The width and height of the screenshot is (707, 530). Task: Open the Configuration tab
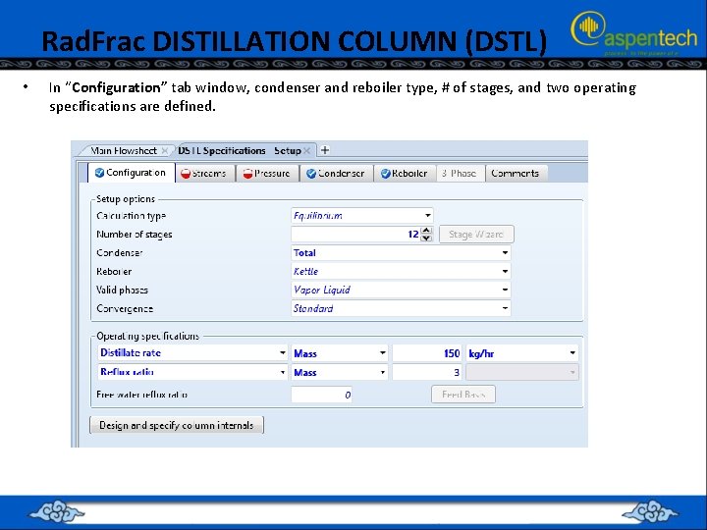tap(132, 173)
